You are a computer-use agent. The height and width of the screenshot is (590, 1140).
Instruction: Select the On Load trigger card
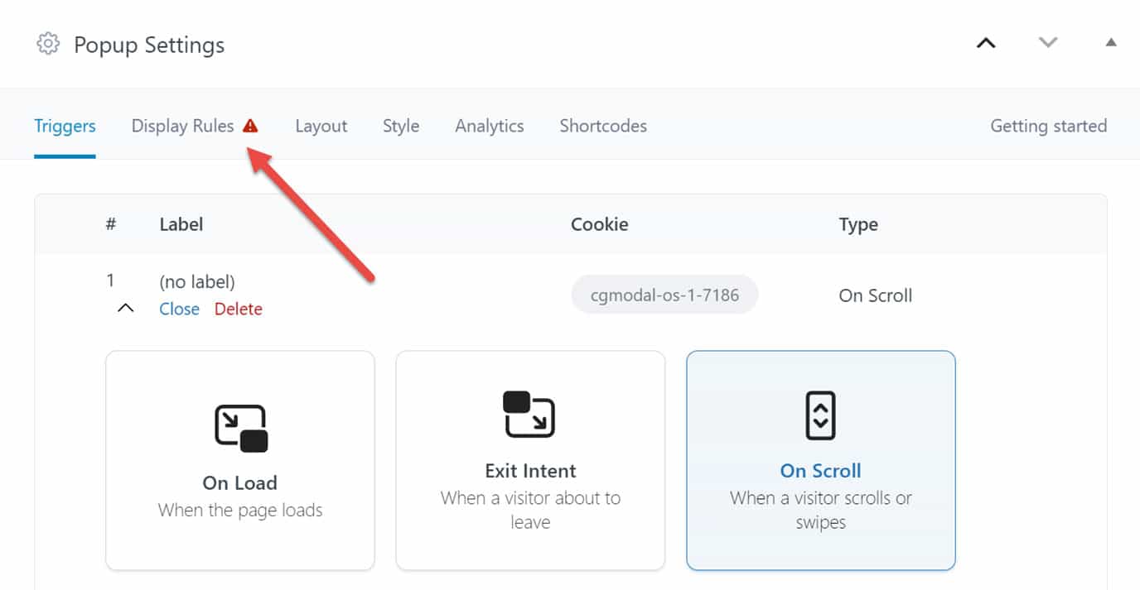(240, 460)
